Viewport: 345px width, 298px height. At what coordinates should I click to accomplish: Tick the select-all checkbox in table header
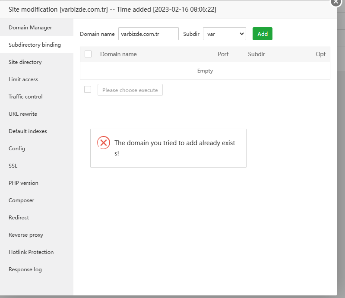click(88, 54)
